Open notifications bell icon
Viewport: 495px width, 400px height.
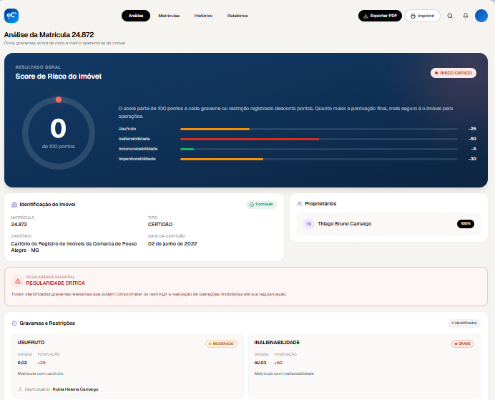[466, 16]
